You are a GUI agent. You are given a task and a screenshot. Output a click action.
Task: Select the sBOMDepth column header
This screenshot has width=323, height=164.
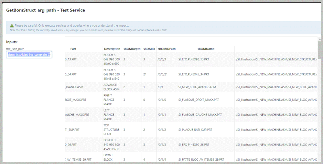pyautogui.click(x=132, y=49)
